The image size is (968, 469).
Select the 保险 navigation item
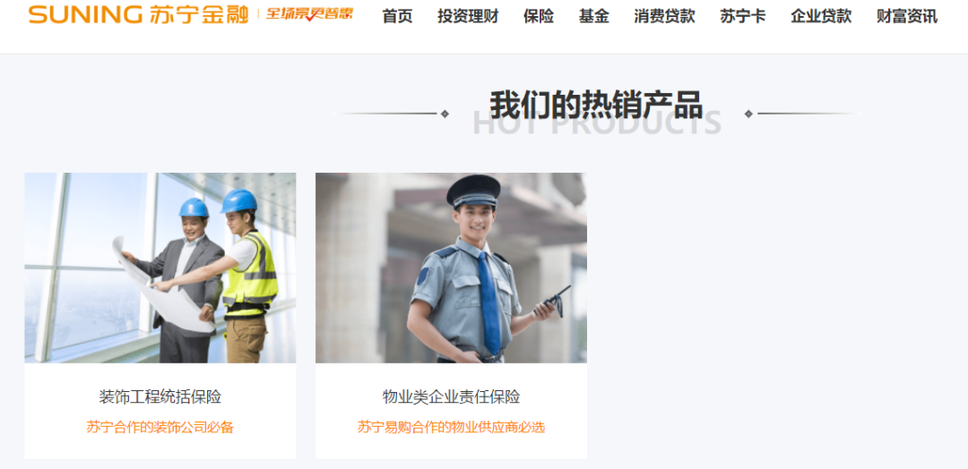click(x=539, y=17)
